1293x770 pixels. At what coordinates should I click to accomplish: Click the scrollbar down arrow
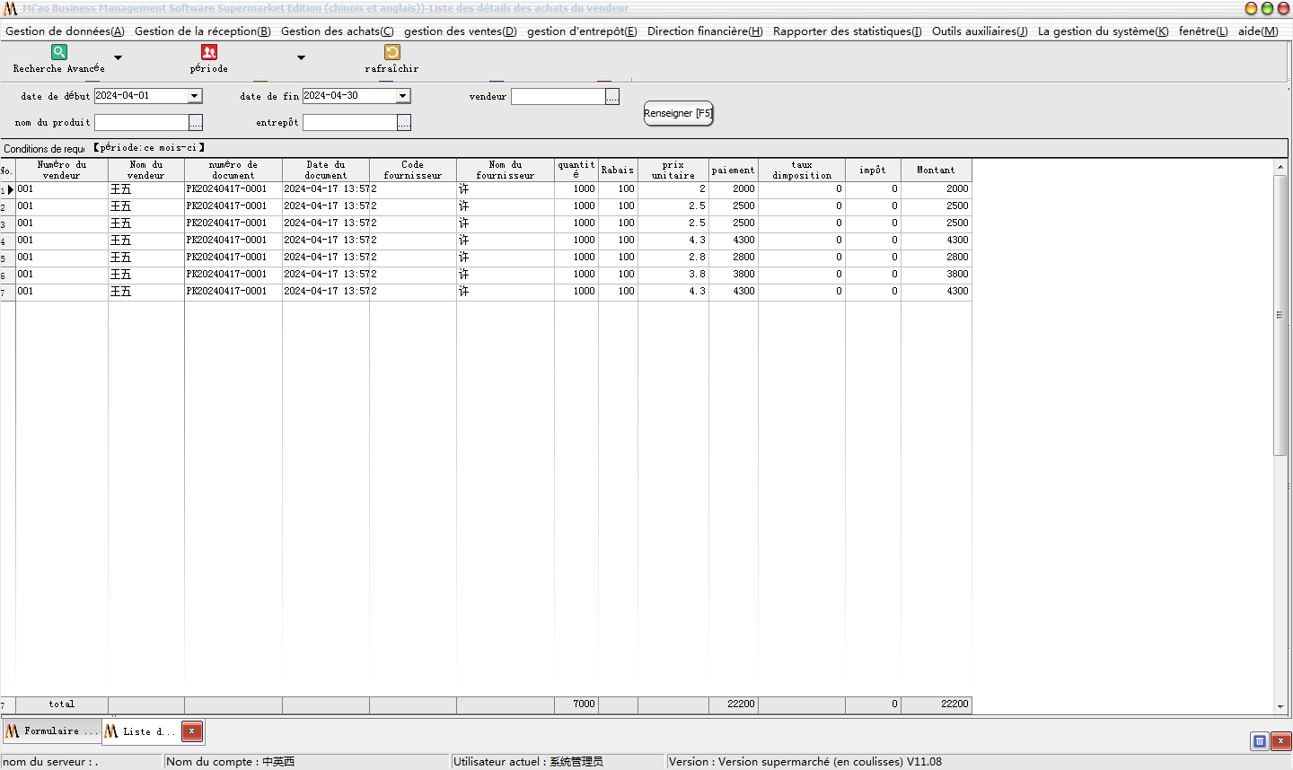(1280, 708)
